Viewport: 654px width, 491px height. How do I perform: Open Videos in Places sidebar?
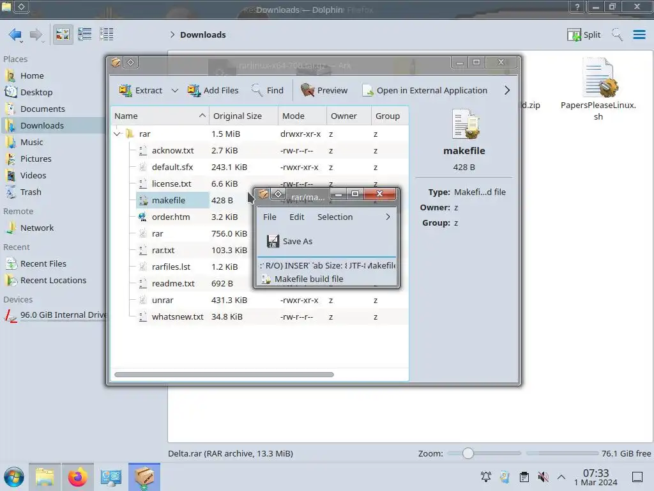(33, 175)
